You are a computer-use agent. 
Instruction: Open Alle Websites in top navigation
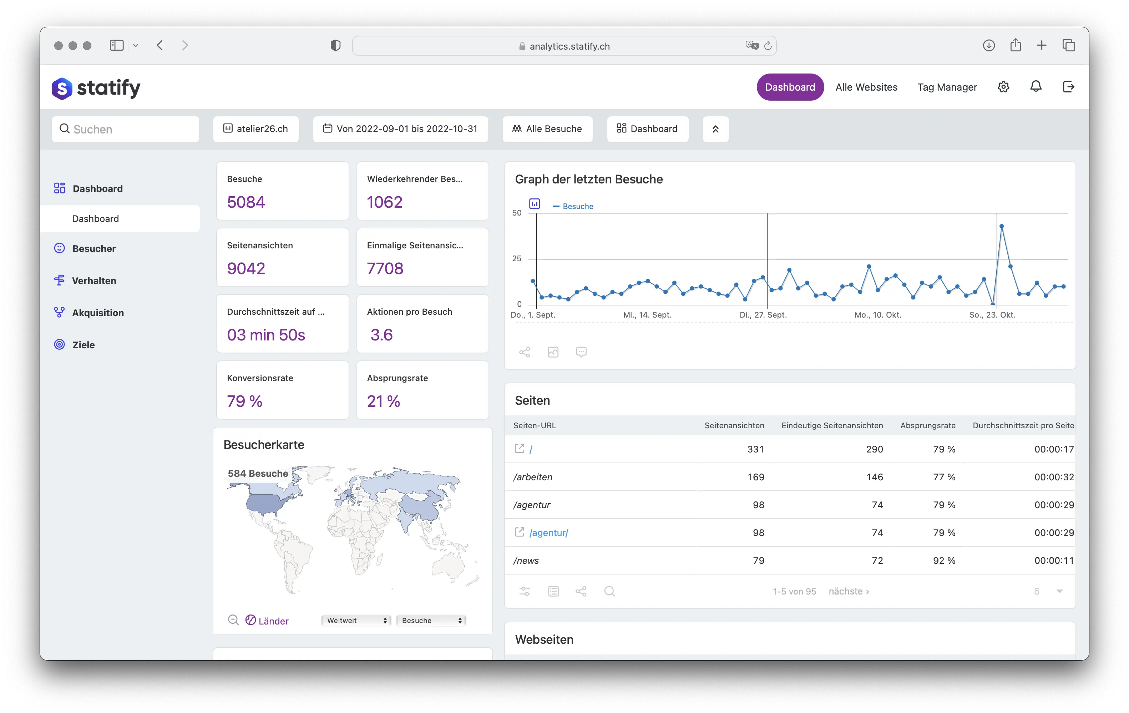click(x=866, y=87)
